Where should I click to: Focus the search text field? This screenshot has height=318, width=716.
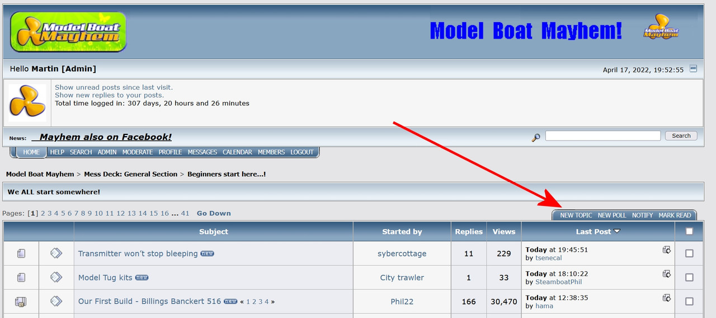pyautogui.click(x=603, y=136)
